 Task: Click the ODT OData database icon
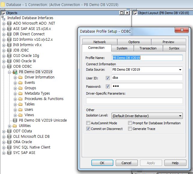9,131
